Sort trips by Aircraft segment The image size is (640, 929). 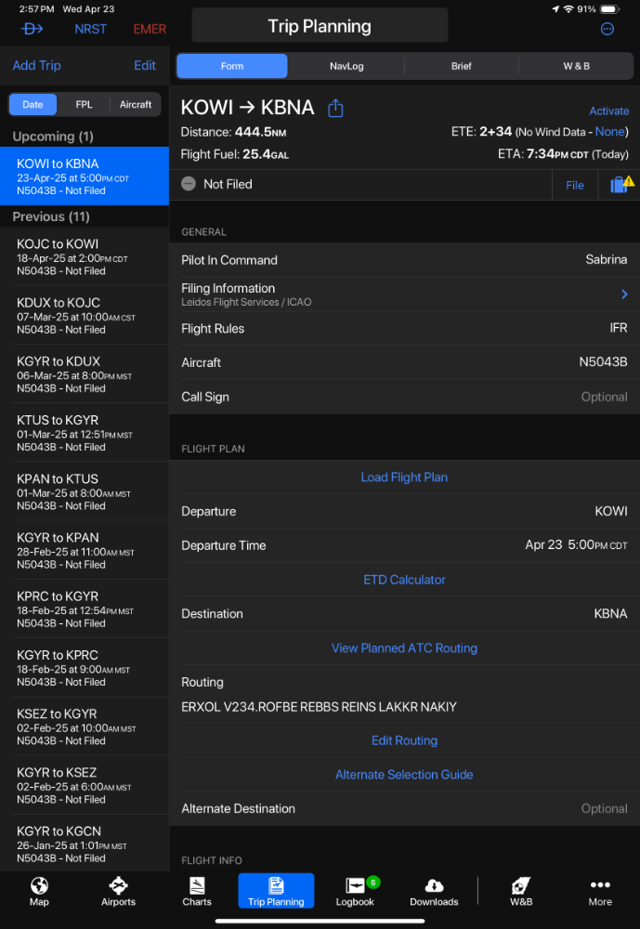click(135, 104)
